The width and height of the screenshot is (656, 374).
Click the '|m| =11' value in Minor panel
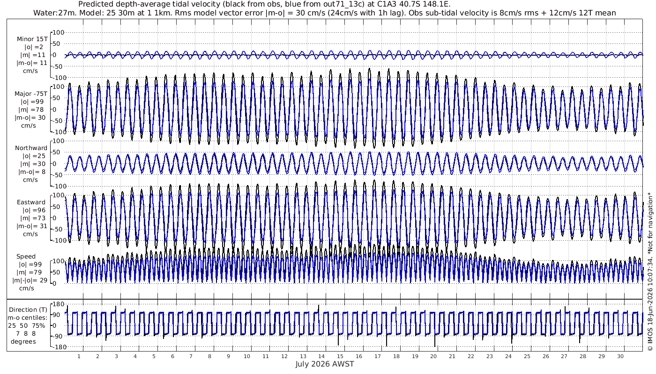click(35, 55)
